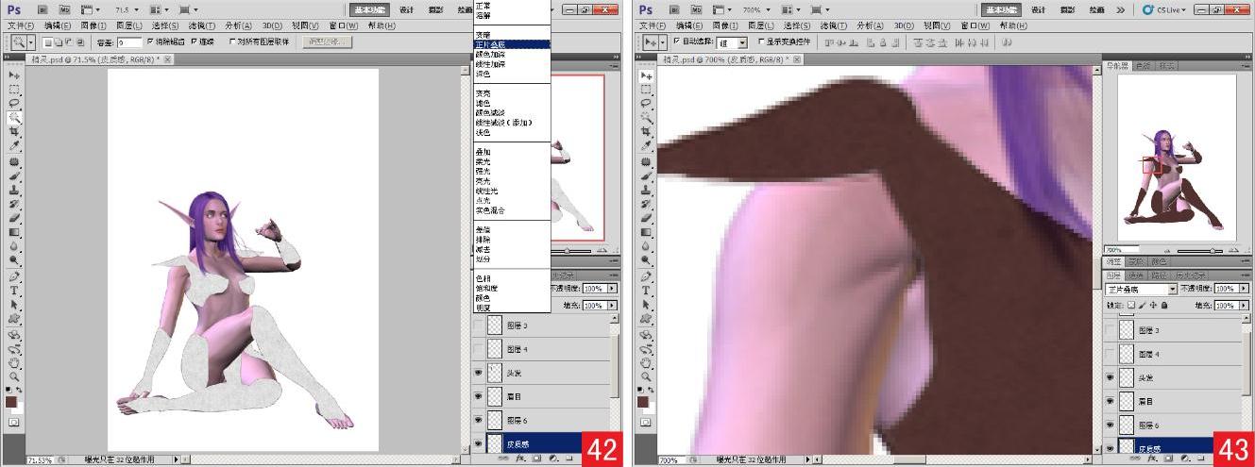The height and width of the screenshot is (467, 1255).
Task: Open CS Live in right window
Action: 1163,9
